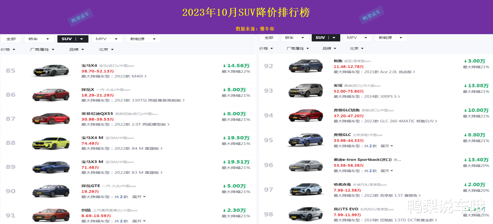493x224 pixels.
Task: Select the 全部 tab in right panel
Action: coord(269,38)
